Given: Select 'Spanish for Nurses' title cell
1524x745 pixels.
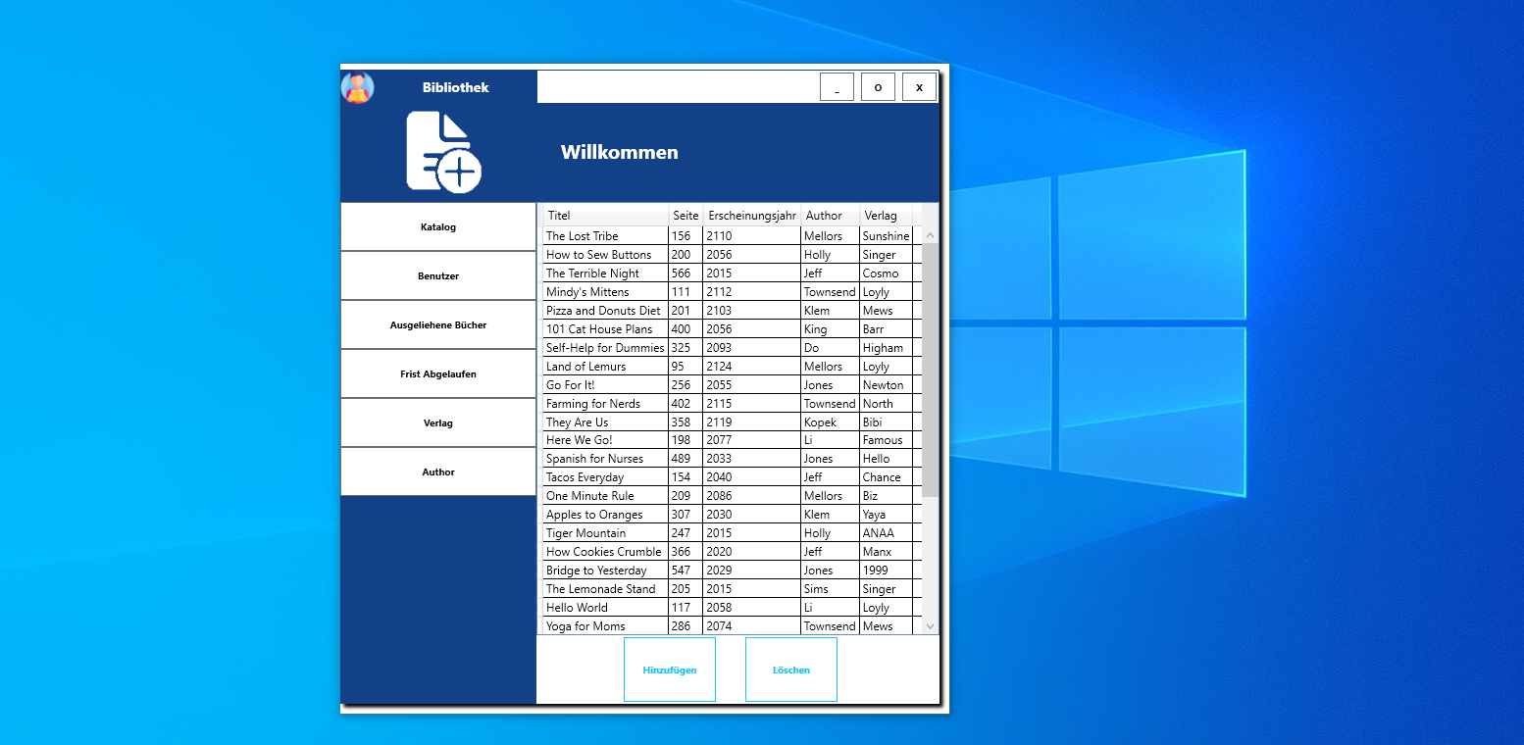Looking at the screenshot, I should [x=606, y=459].
